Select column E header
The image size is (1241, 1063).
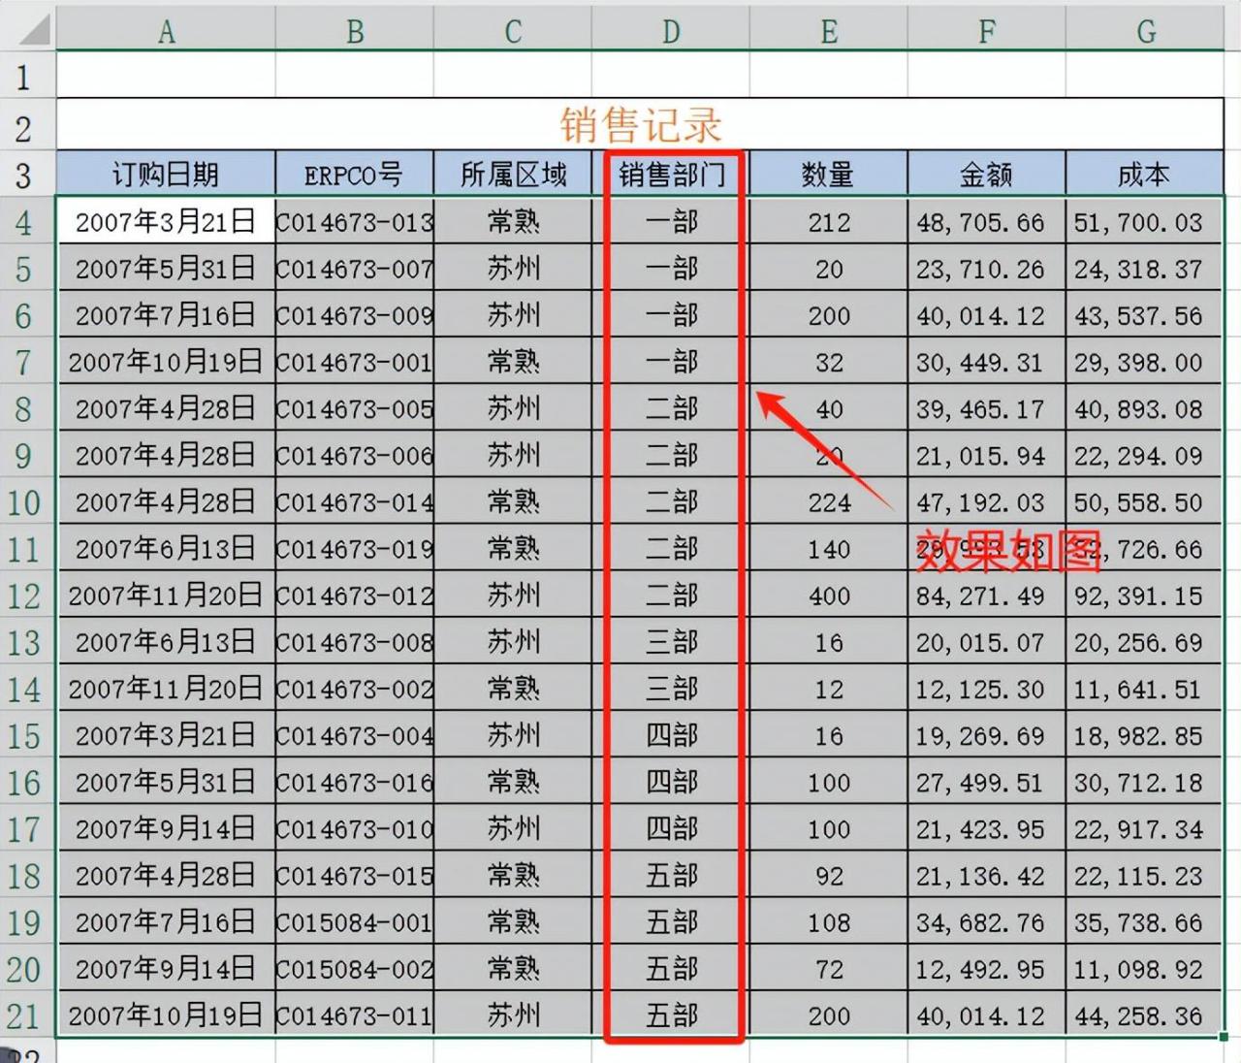829,31
